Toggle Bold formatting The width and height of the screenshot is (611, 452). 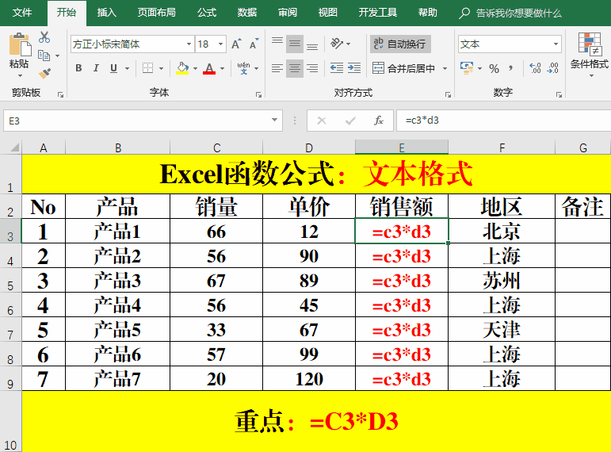pyautogui.click(x=78, y=68)
